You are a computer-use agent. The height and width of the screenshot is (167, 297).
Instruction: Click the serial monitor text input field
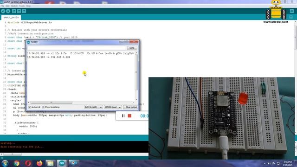(77, 48)
